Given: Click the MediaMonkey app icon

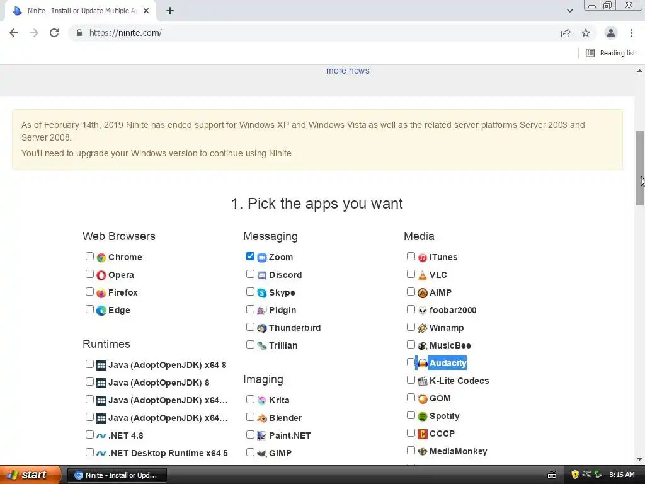Looking at the screenshot, I should coord(423,452).
